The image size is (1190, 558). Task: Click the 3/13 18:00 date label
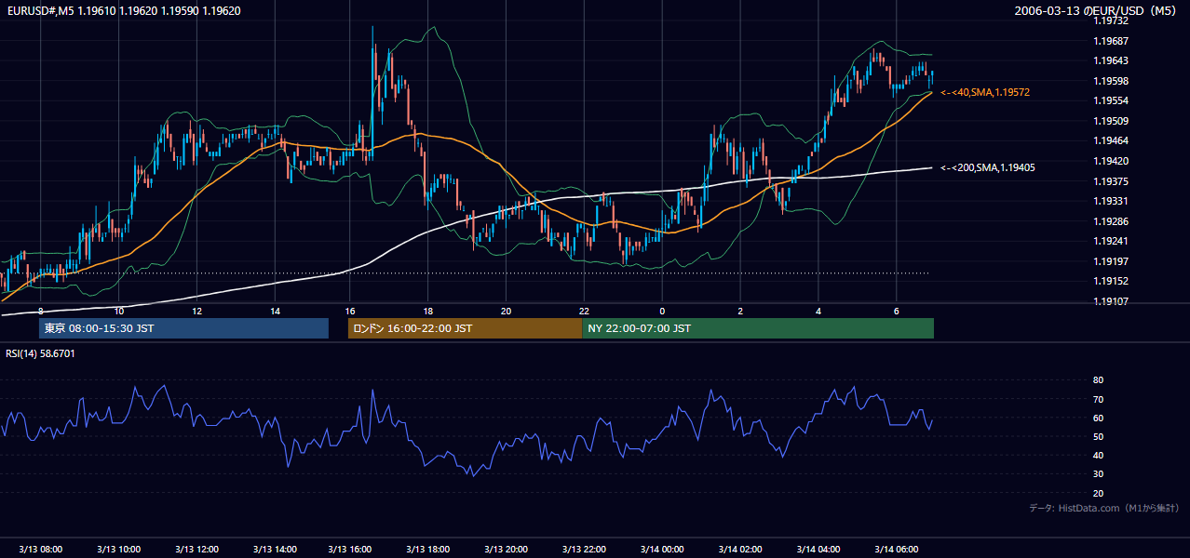pyautogui.click(x=430, y=550)
